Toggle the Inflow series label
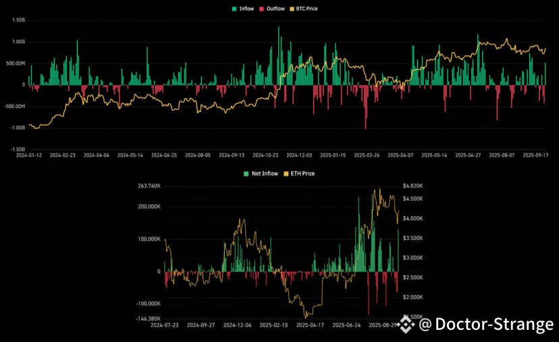Screen dimensions: 559x342 246,9
